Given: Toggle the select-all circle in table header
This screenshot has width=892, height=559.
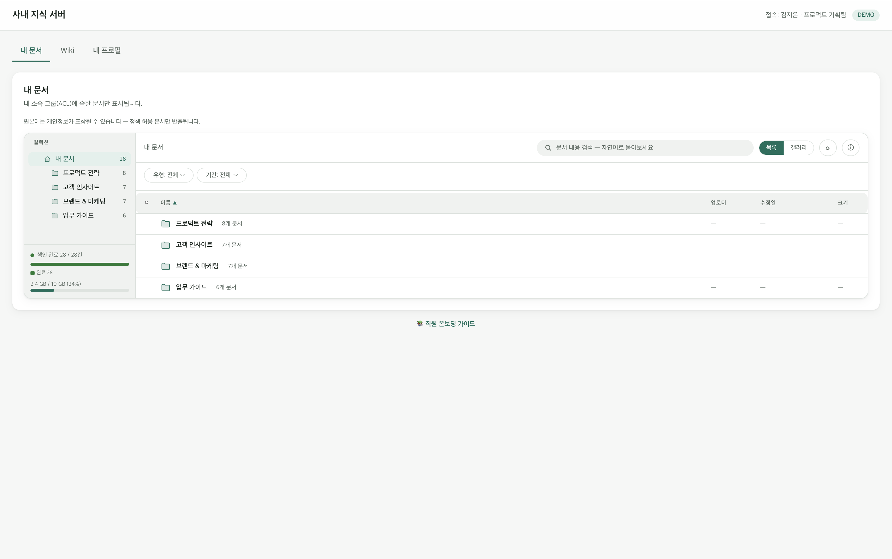Looking at the screenshot, I should click(x=147, y=203).
